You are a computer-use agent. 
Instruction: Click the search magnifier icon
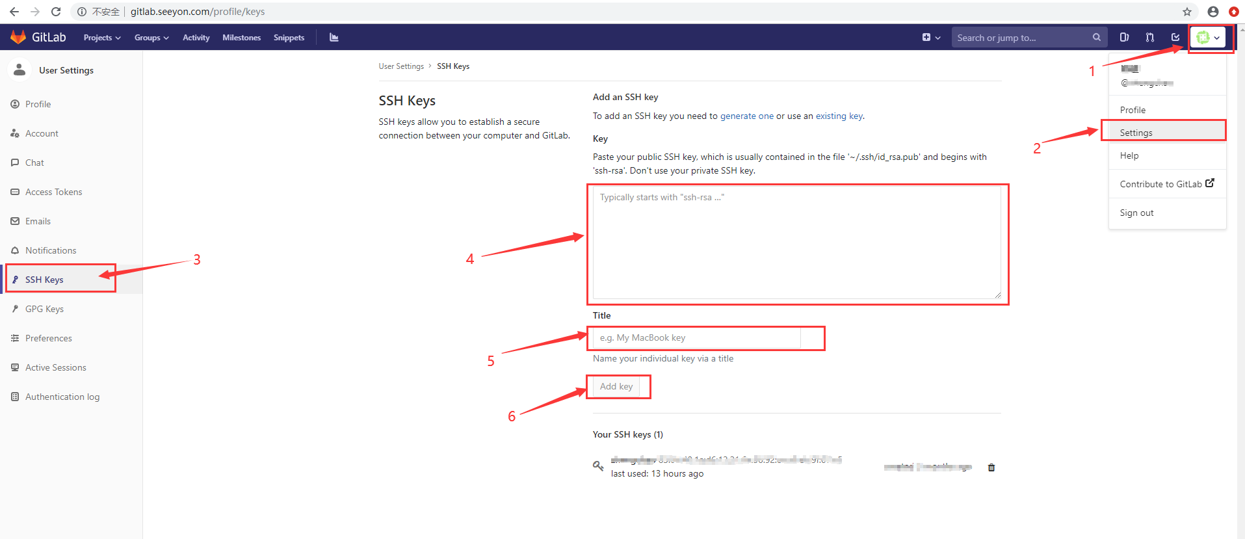pos(1096,37)
